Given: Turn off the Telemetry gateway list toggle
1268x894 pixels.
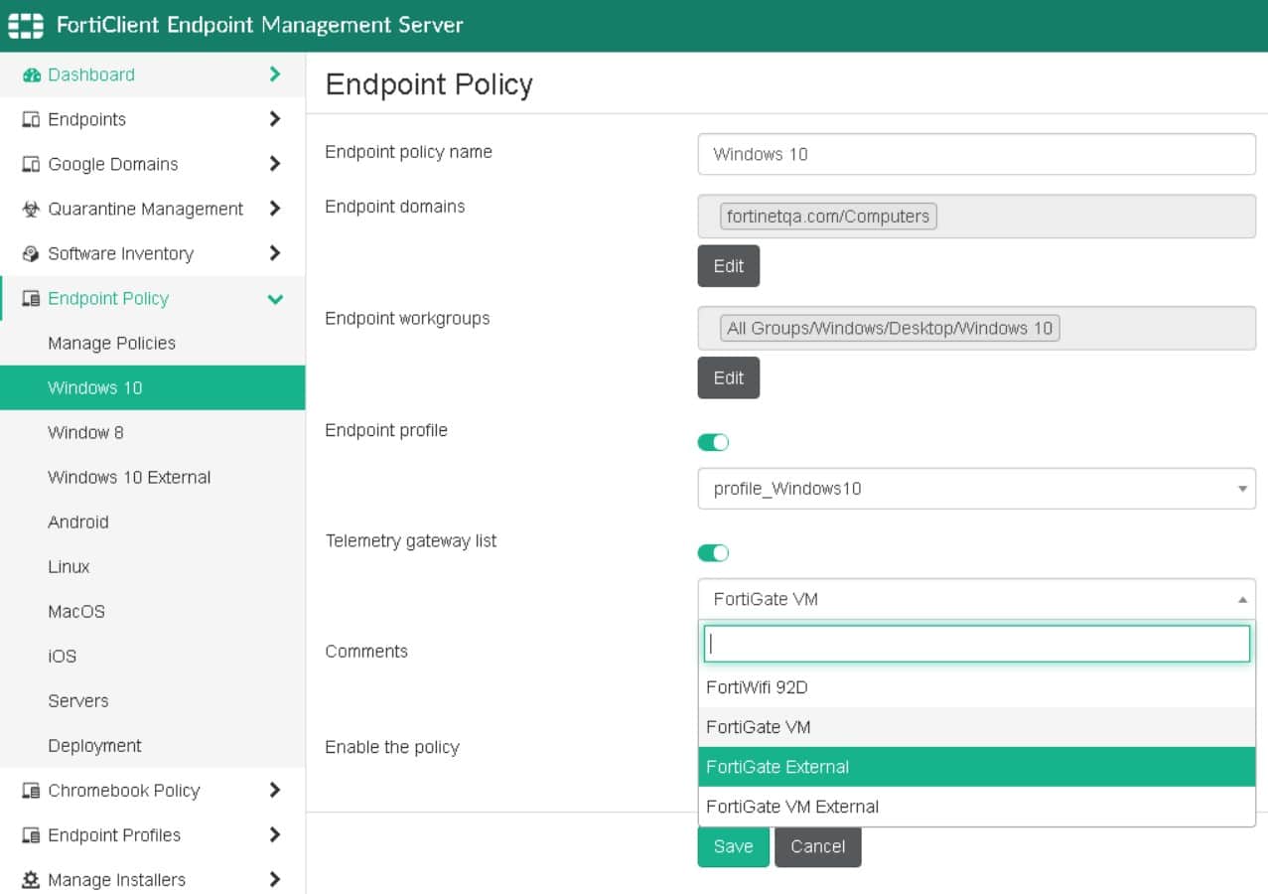Looking at the screenshot, I should point(712,552).
